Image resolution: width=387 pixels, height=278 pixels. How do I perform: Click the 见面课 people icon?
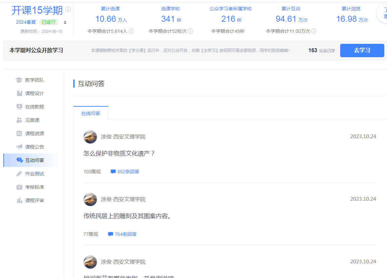19,120
